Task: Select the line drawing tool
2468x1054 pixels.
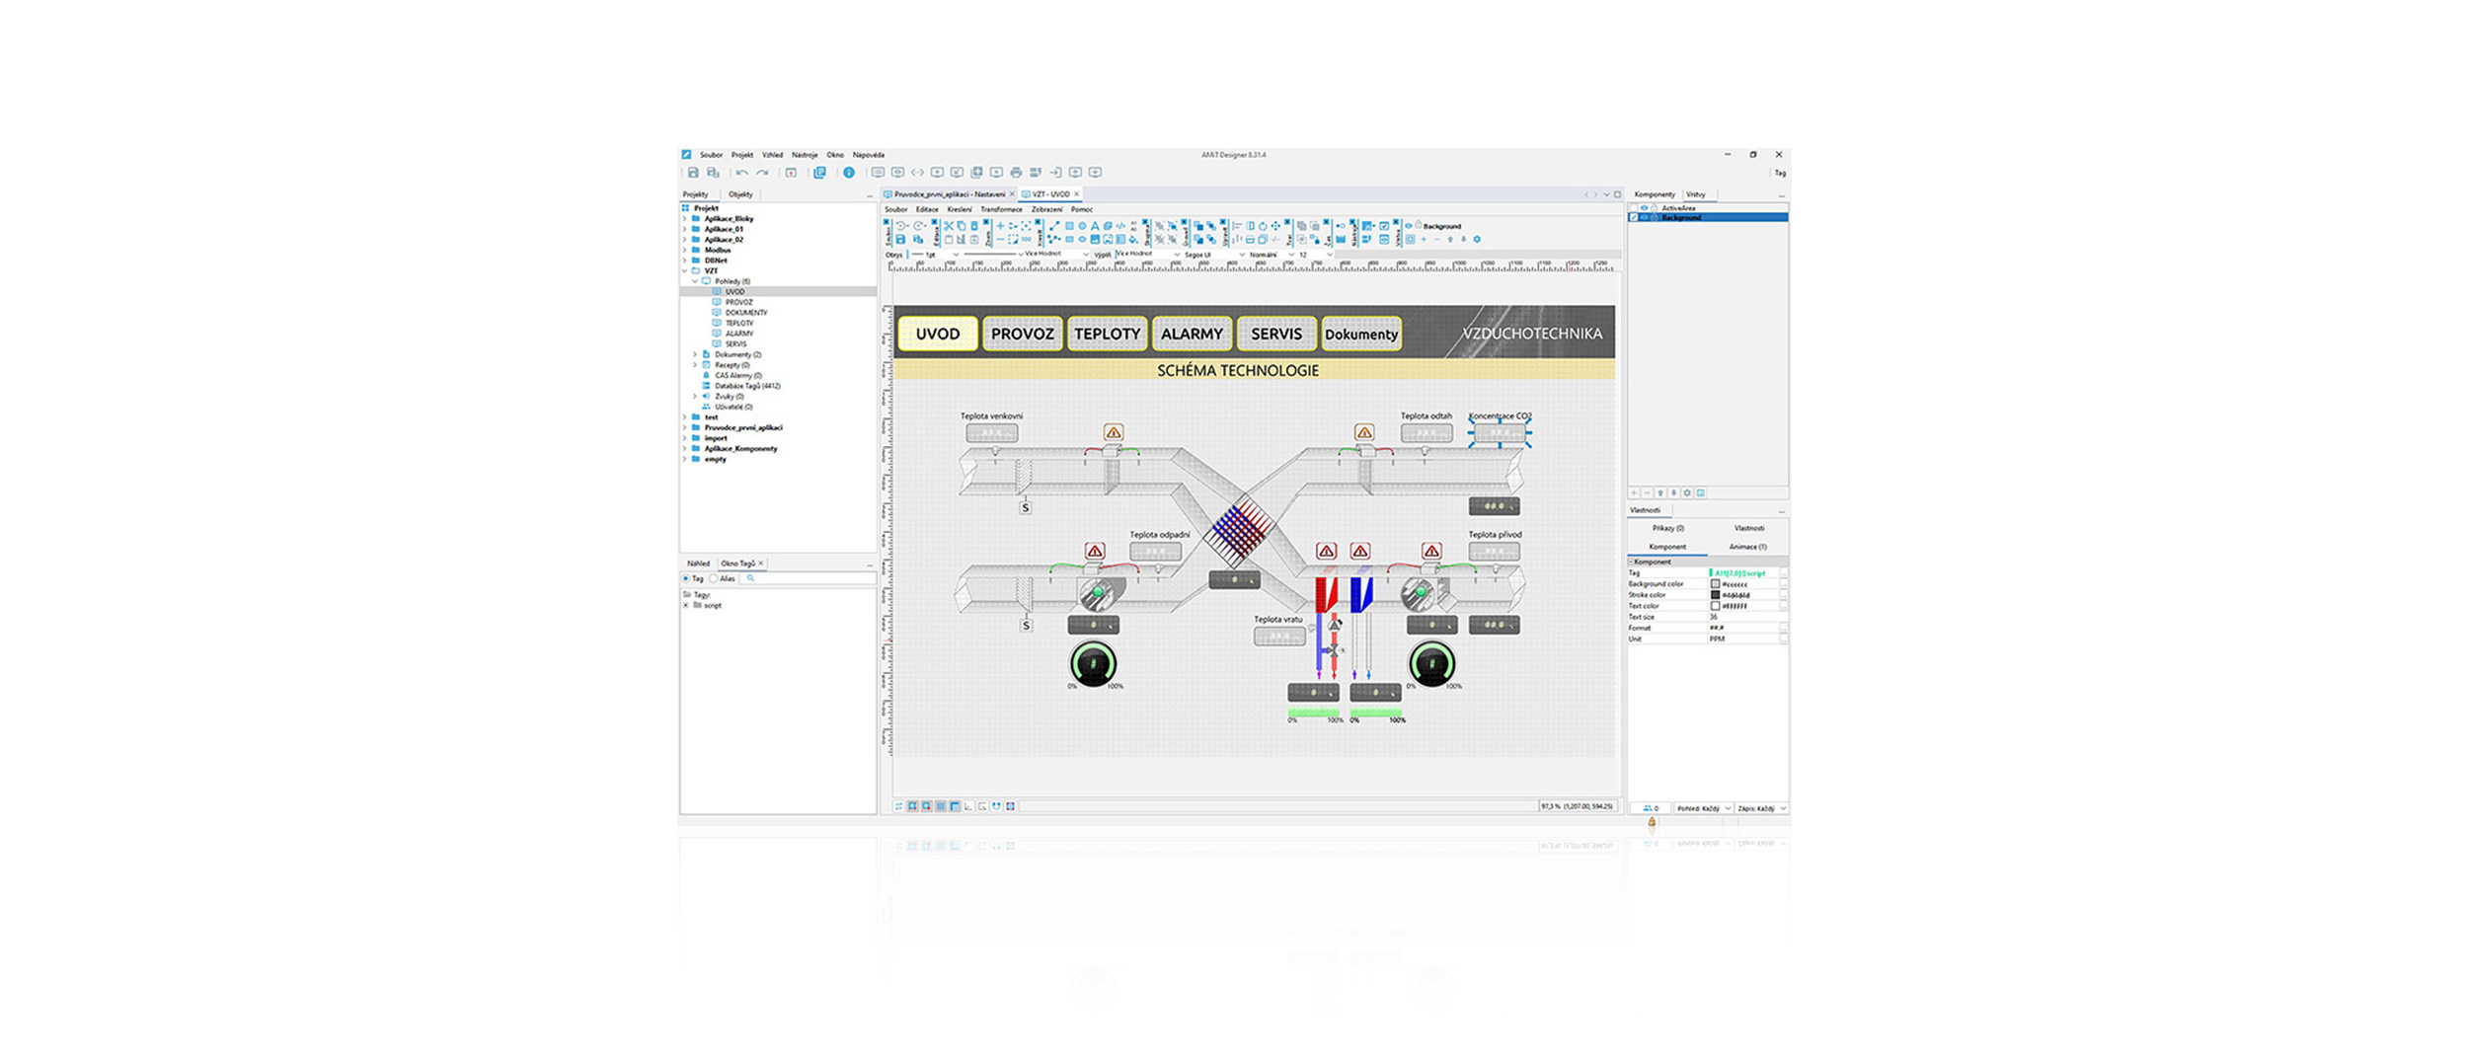Action: point(1054,226)
